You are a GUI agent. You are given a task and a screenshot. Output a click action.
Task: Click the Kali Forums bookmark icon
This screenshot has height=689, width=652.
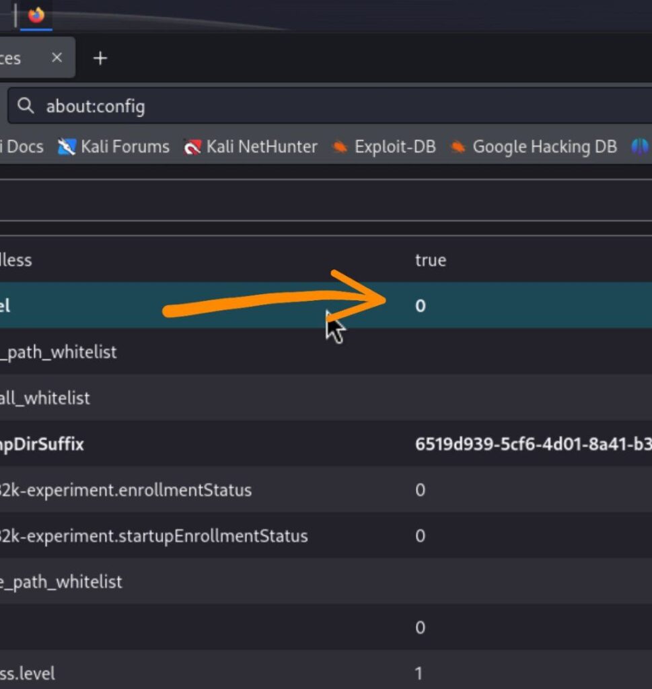click(67, 147)
